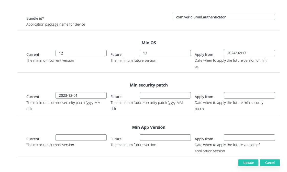Viewport: 287px width, 172px height.
Task: Click the "Min App Version" section heading
Action: click(149, 127)
